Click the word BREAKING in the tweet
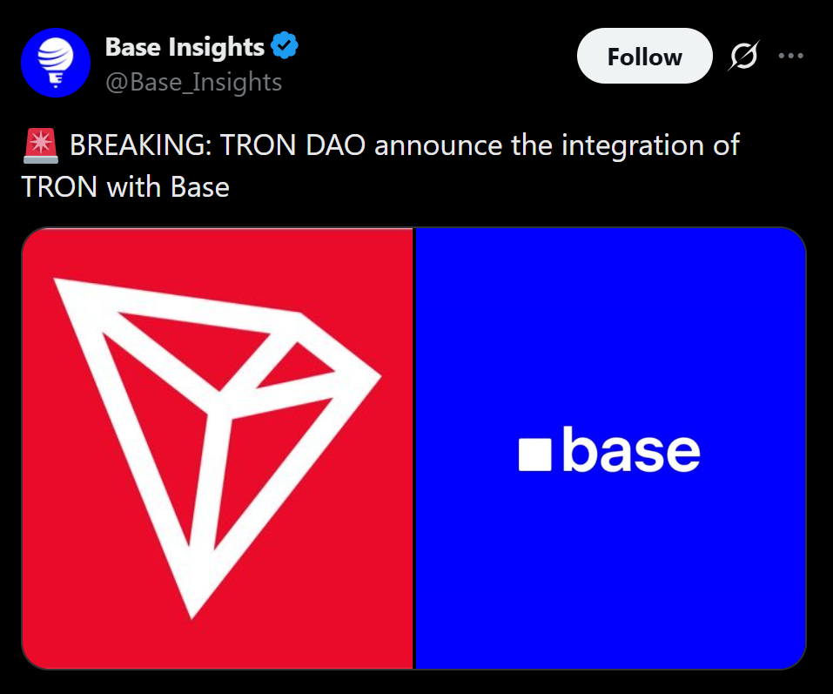Viewport: 833px width, 694px height. 141,145
